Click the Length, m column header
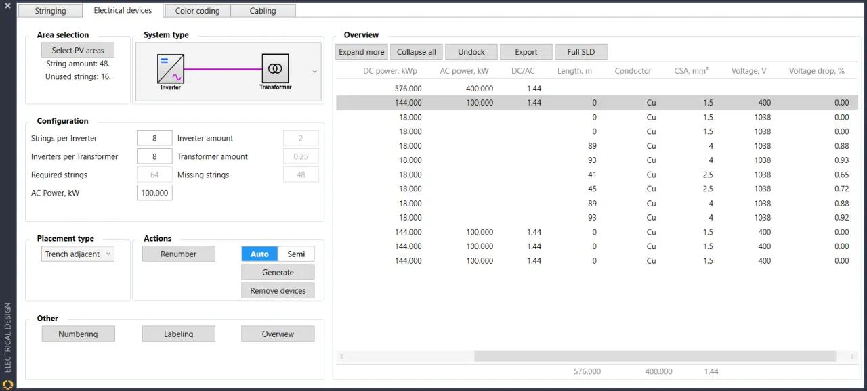This screenshot has height=391, width=867. click(x=574, y=71)
